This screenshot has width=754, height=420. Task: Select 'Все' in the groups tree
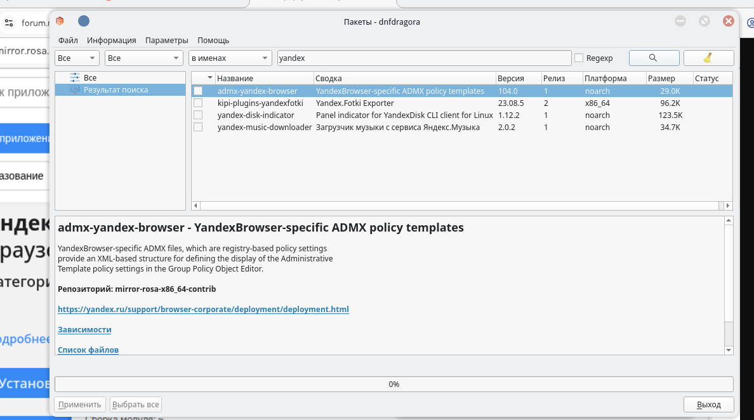coord(90,77)
